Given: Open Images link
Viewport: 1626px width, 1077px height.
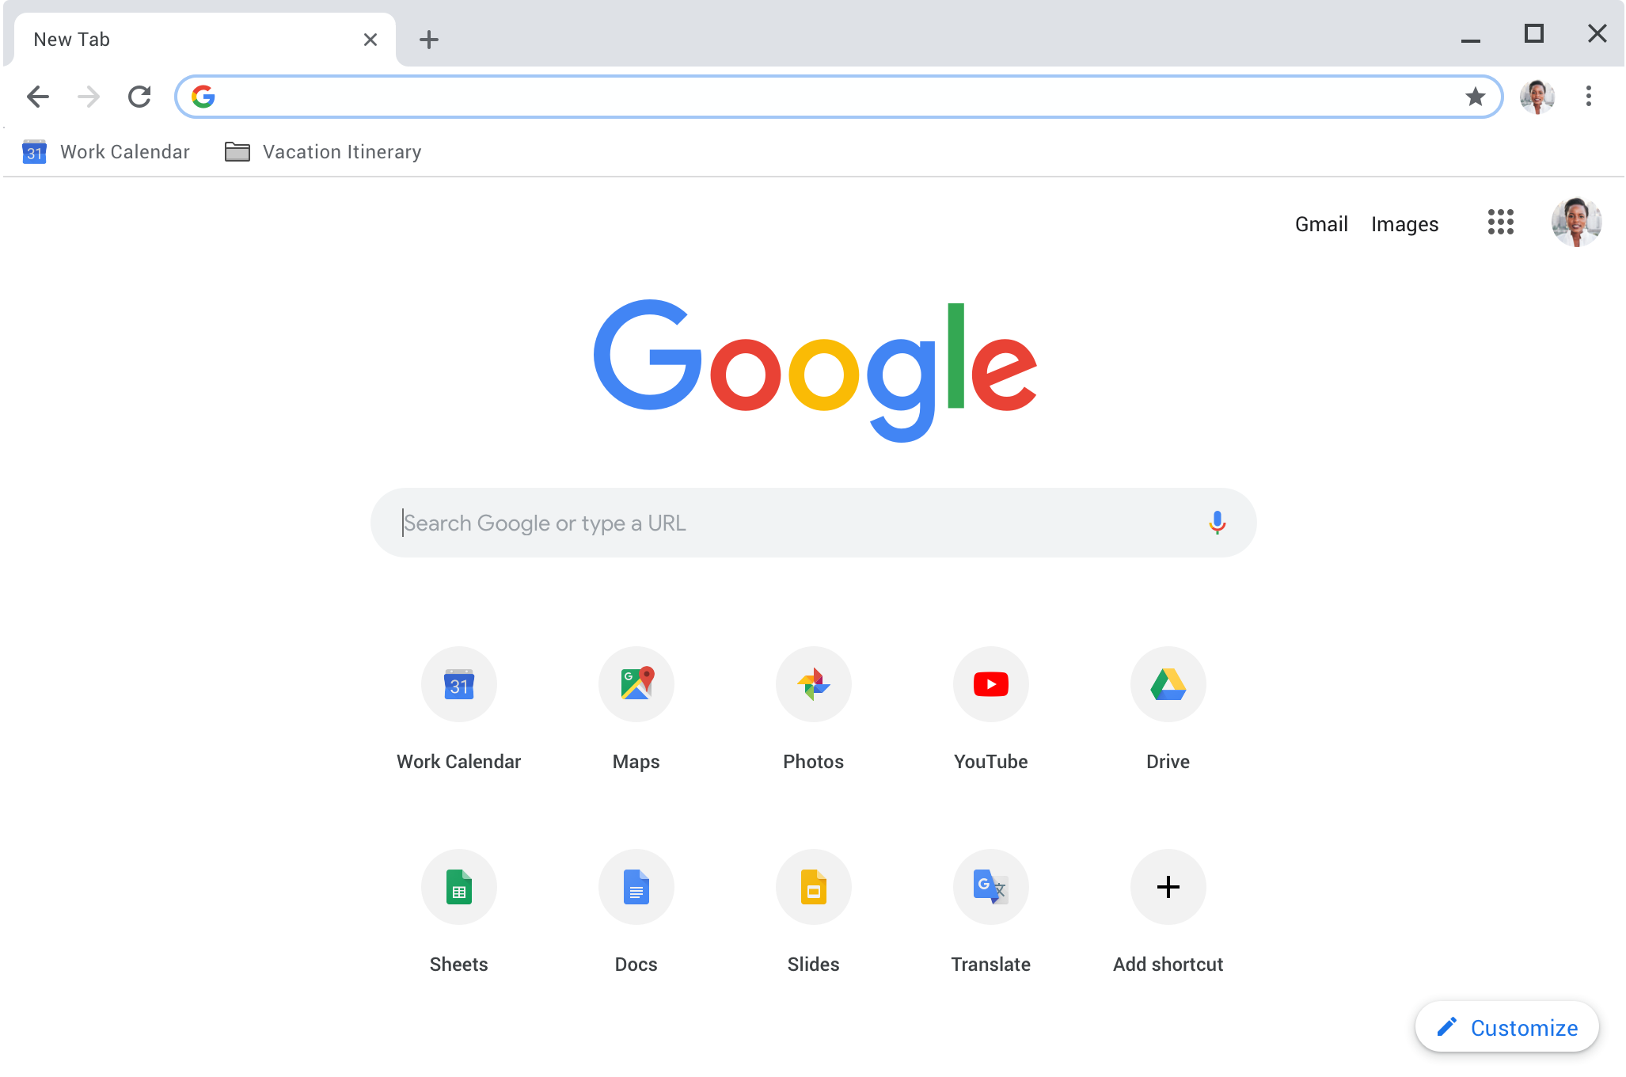Looking at the screenshot, I should click(1404, 223).
